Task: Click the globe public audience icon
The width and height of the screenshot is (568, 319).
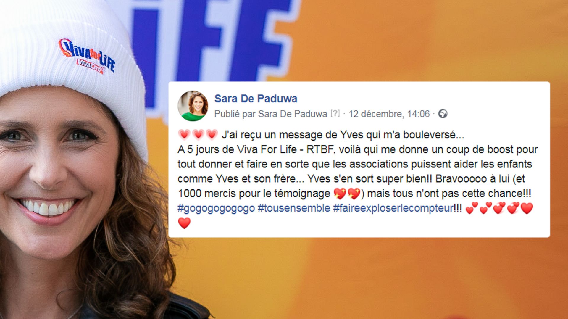Action: click(x=443, y=114)
